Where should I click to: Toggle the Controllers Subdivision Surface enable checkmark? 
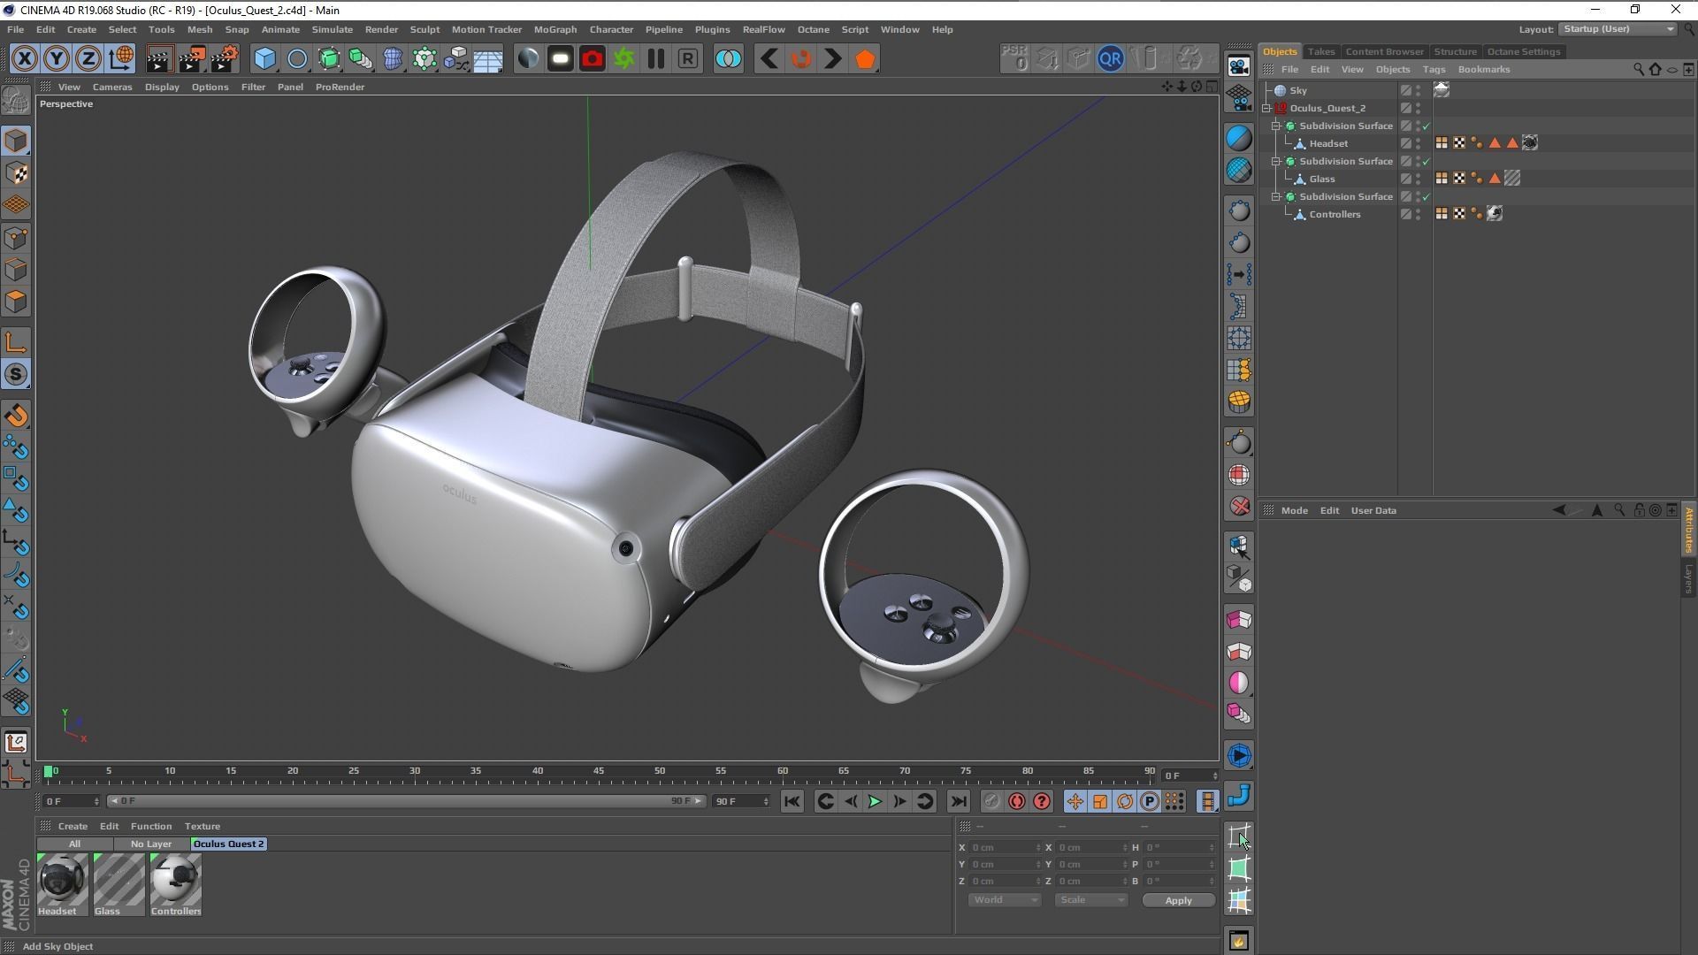pyautogui.click(x=1426, y=197)
